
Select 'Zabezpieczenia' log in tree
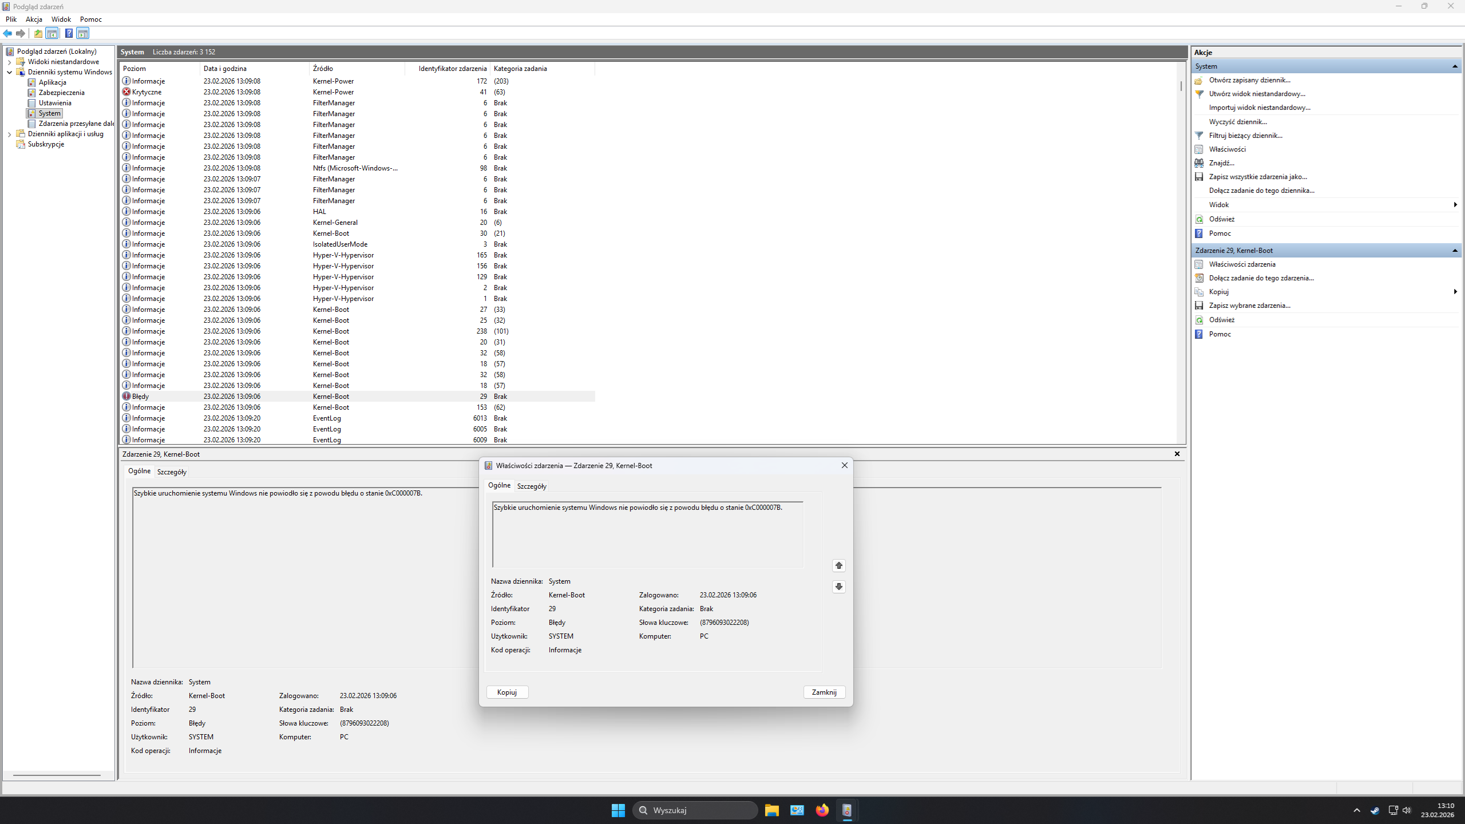pyautogui.click(x=61, y=93)
